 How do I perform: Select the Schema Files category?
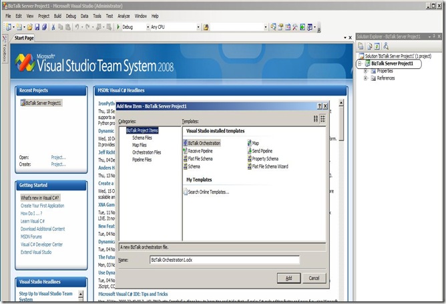click(142, 138)
